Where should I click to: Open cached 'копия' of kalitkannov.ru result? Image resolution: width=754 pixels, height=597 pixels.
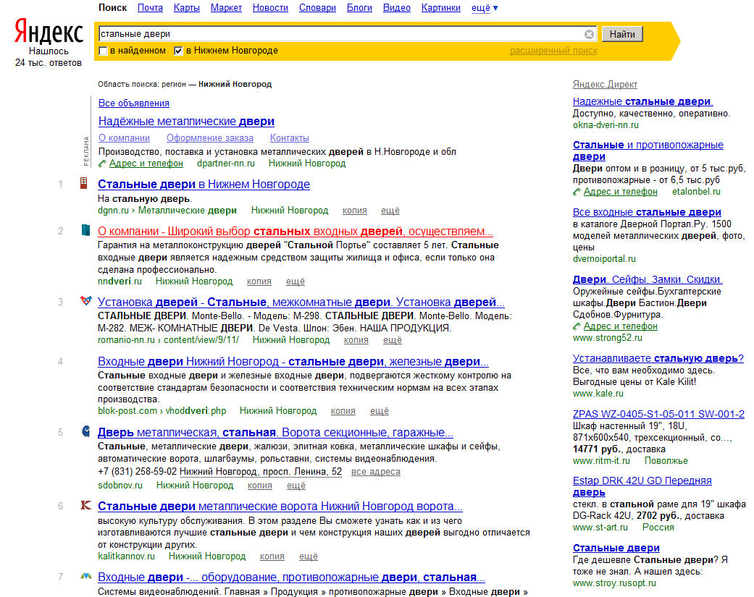[x=272, y=556]
